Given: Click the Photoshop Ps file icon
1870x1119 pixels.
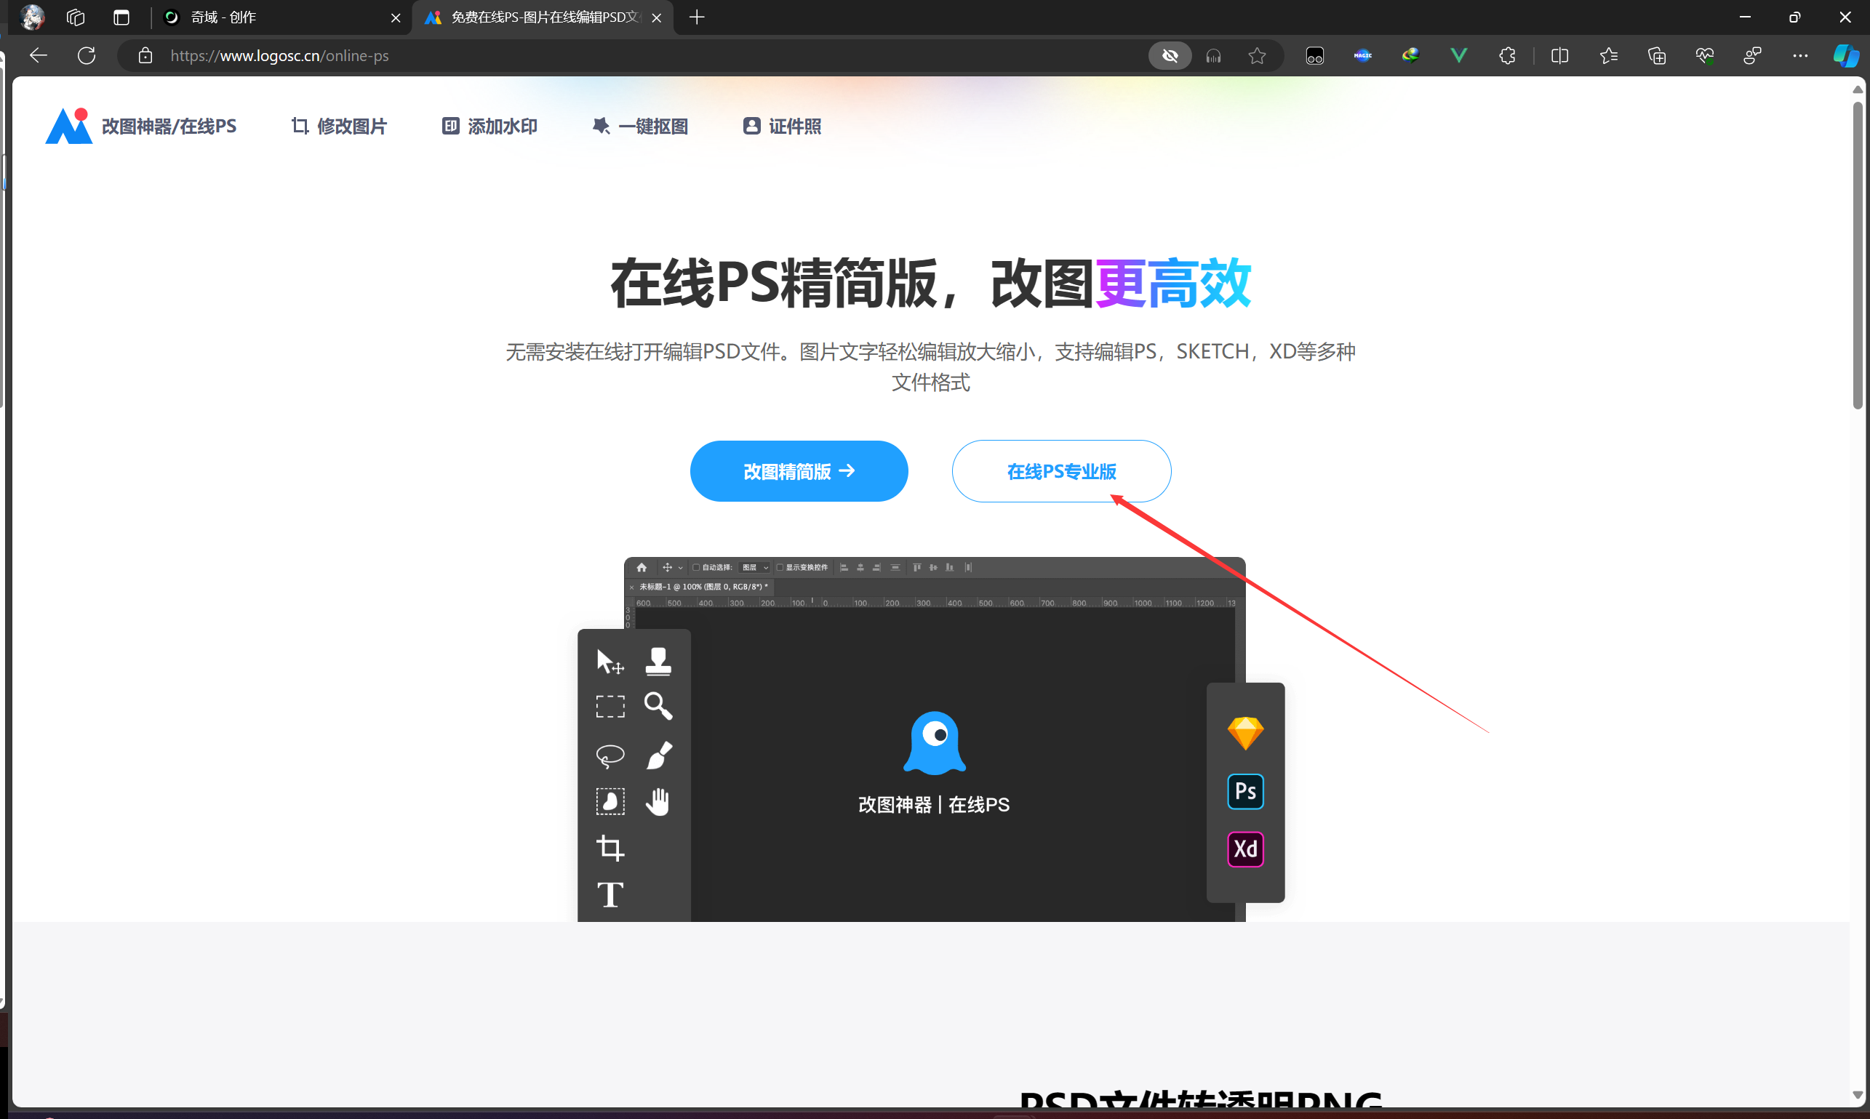Looking at the screenshot, I should [1244, 791].
